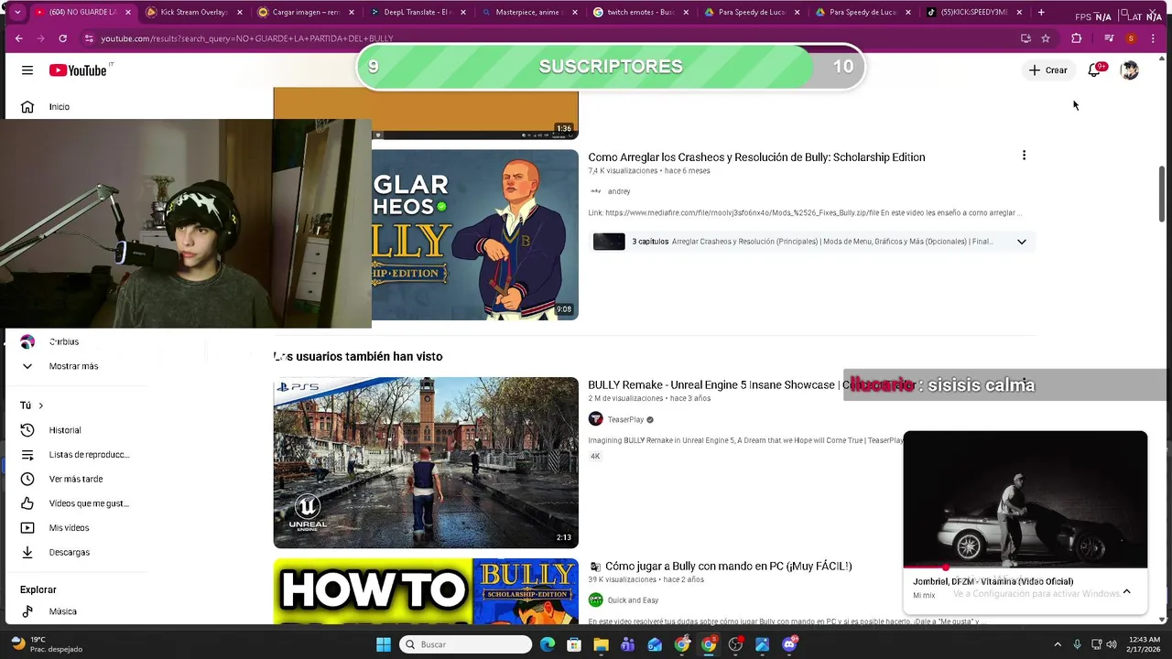1172x659 pixels.
Task: Open File Explorer from taskbar
Action: tap(601, 644)
